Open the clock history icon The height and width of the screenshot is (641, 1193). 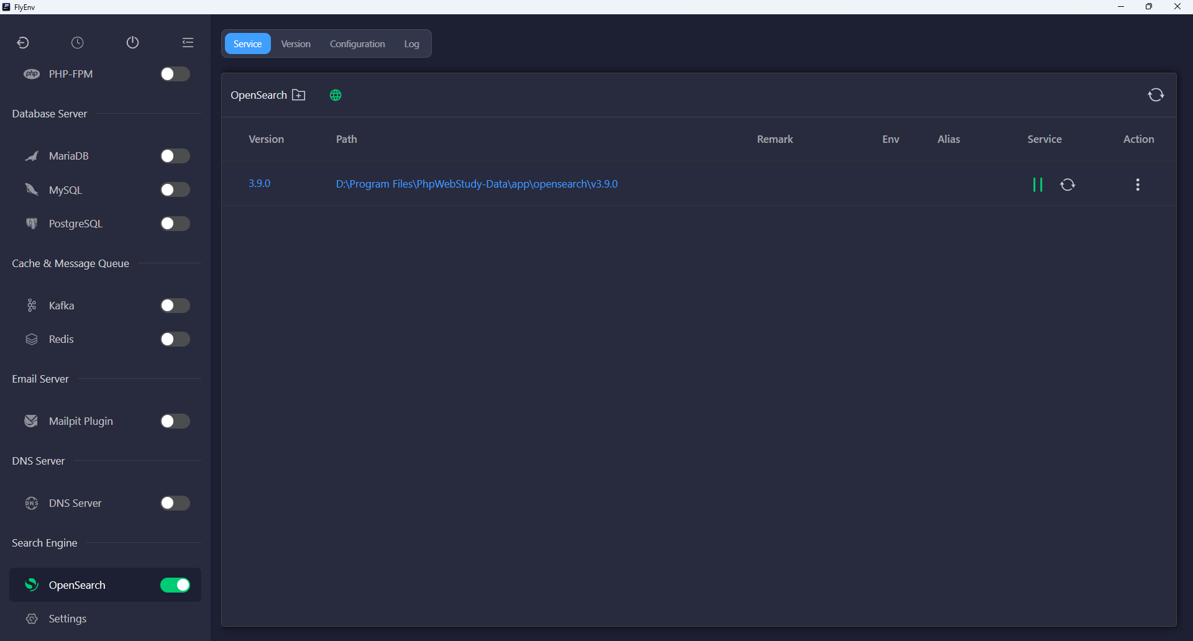[x=78, y=42]
